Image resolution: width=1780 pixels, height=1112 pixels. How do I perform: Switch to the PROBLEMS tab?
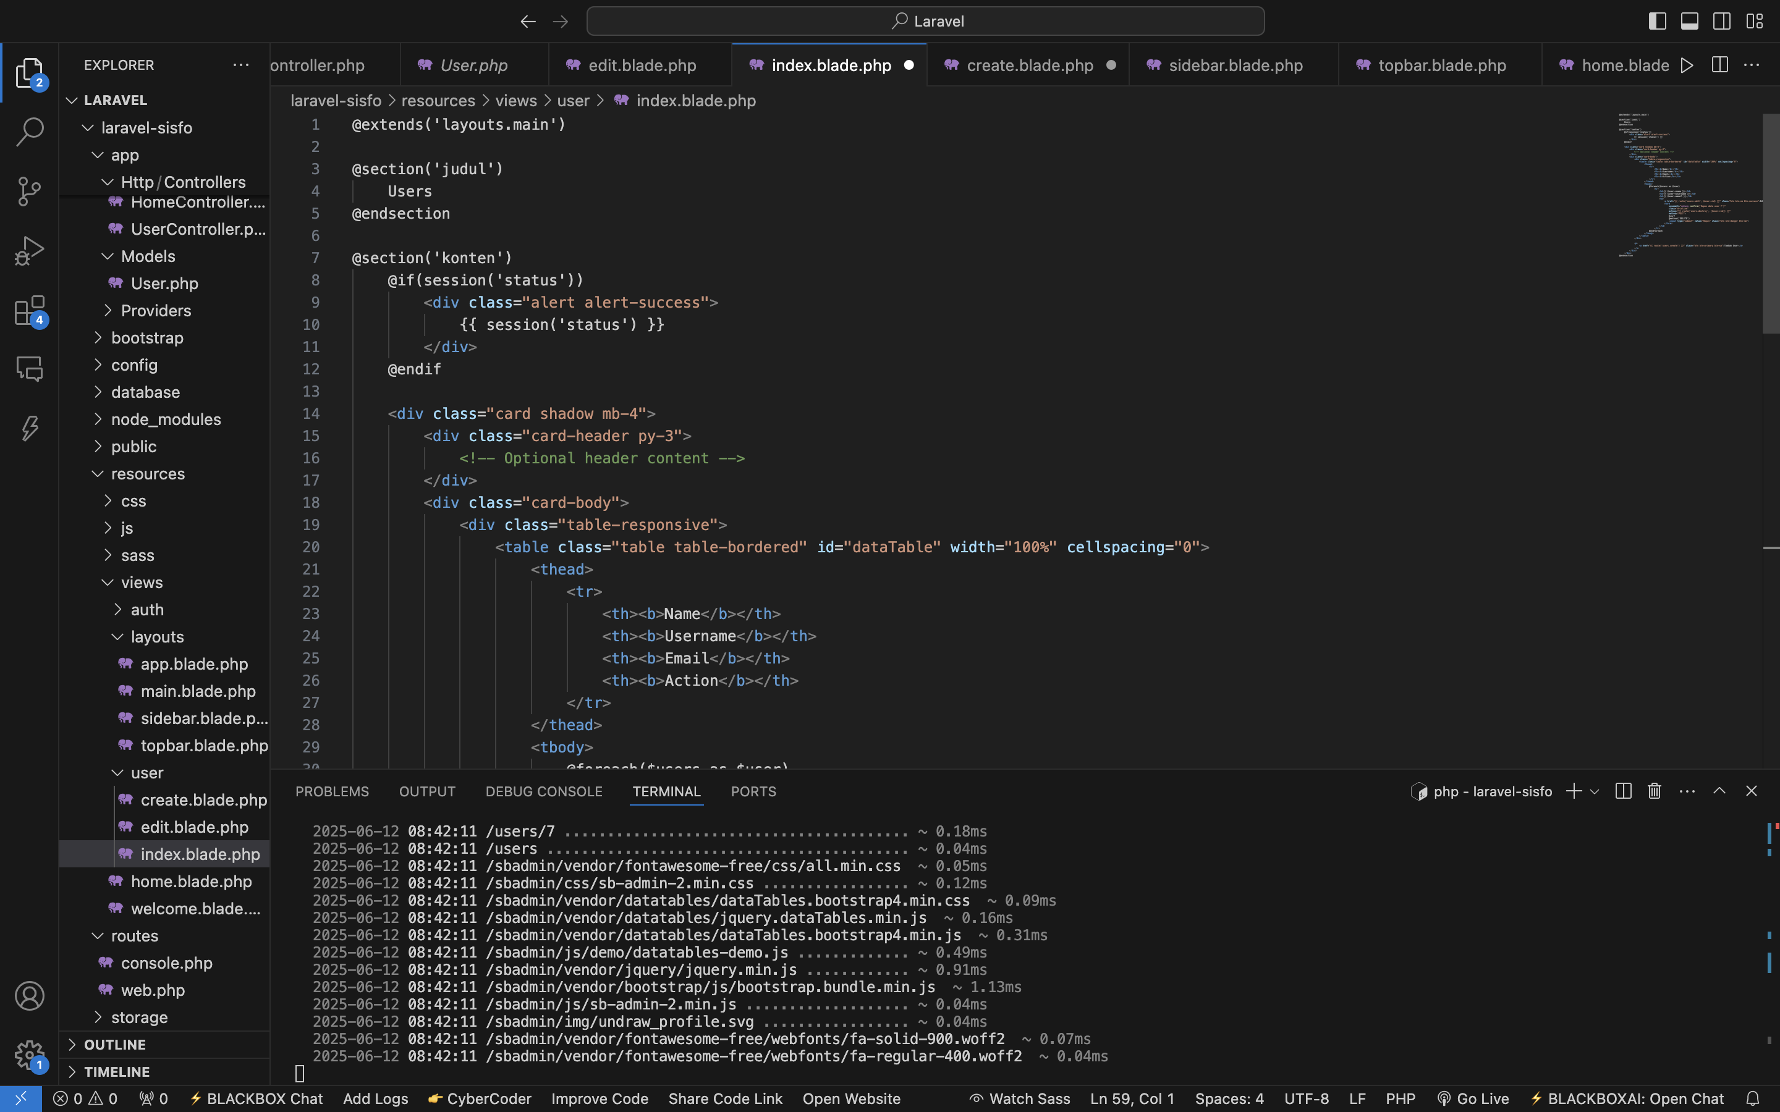click(332, 791)
